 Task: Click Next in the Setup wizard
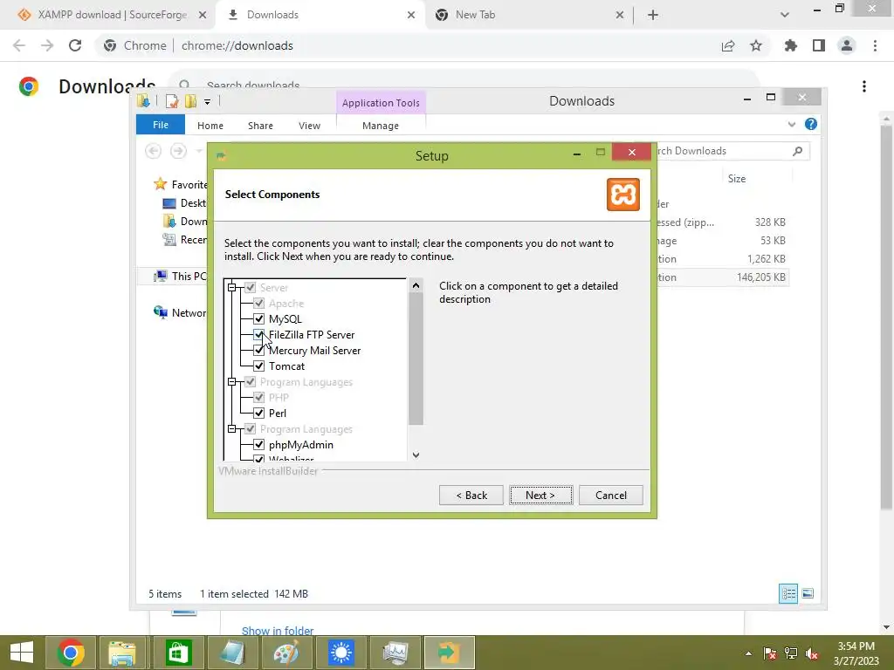(x=540, y=496)
